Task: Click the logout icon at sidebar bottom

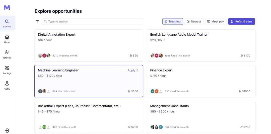Action: [7, 130]
